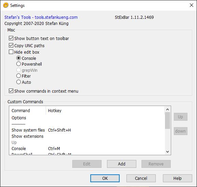Click the StExBar gear icon in title bar
Viewport: 197px width, 187px height.
click(x=6, y=5)
